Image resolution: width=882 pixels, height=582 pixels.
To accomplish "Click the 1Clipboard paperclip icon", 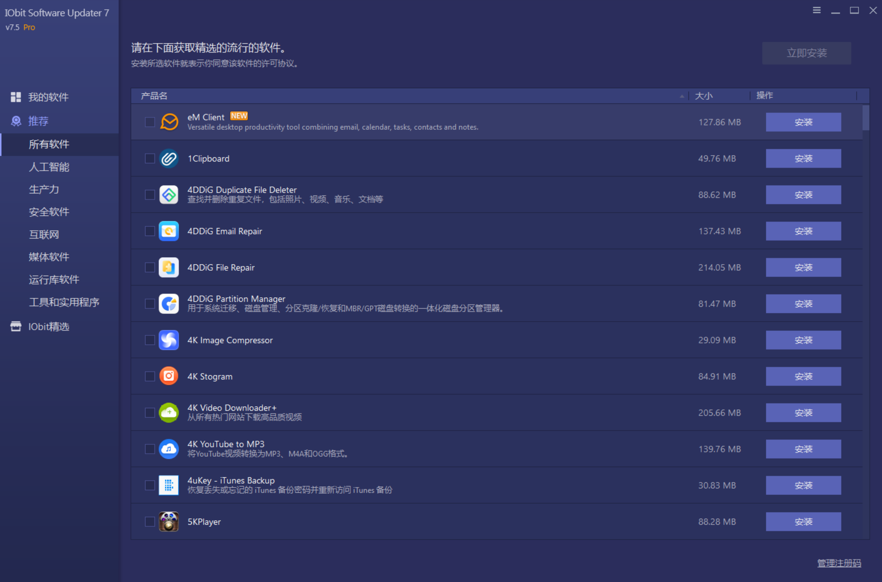I will (x=169, y=159).
